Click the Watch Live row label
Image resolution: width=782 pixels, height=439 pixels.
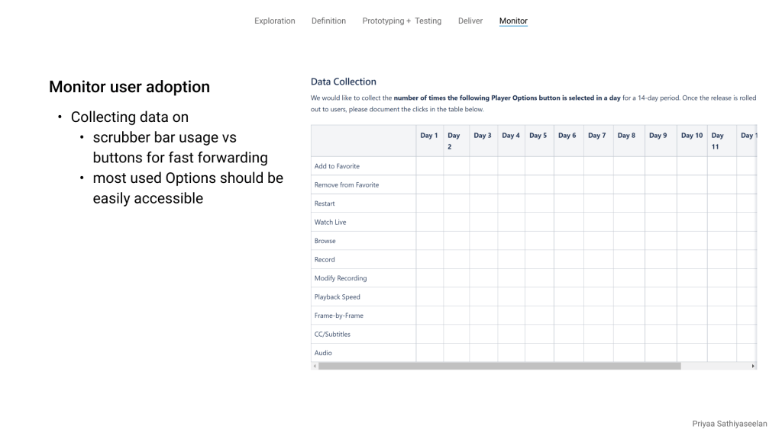coord(330,223)
